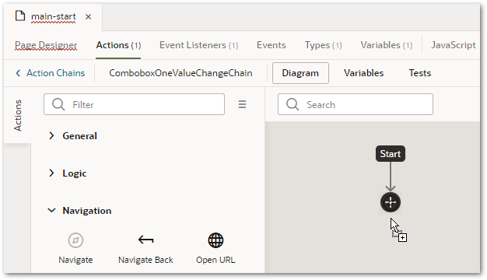Click the Navigate Back label
Screen dimensions: 487x280
pos(145,260)
